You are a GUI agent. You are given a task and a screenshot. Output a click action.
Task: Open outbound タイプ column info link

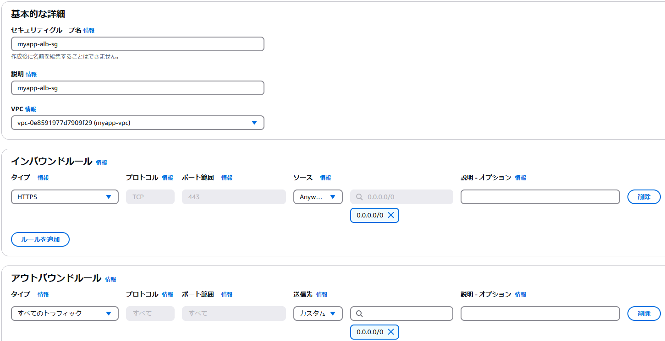[43, 295]
